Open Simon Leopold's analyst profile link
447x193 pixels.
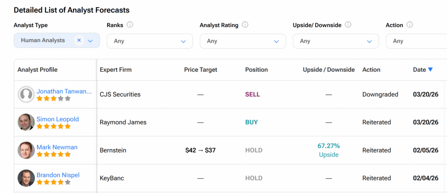click(58, 119)
